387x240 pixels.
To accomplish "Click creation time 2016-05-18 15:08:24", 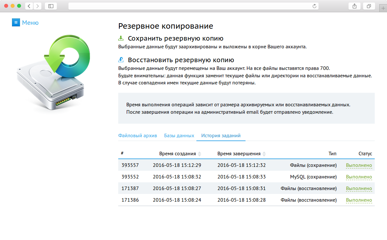I will pos(177,200).
